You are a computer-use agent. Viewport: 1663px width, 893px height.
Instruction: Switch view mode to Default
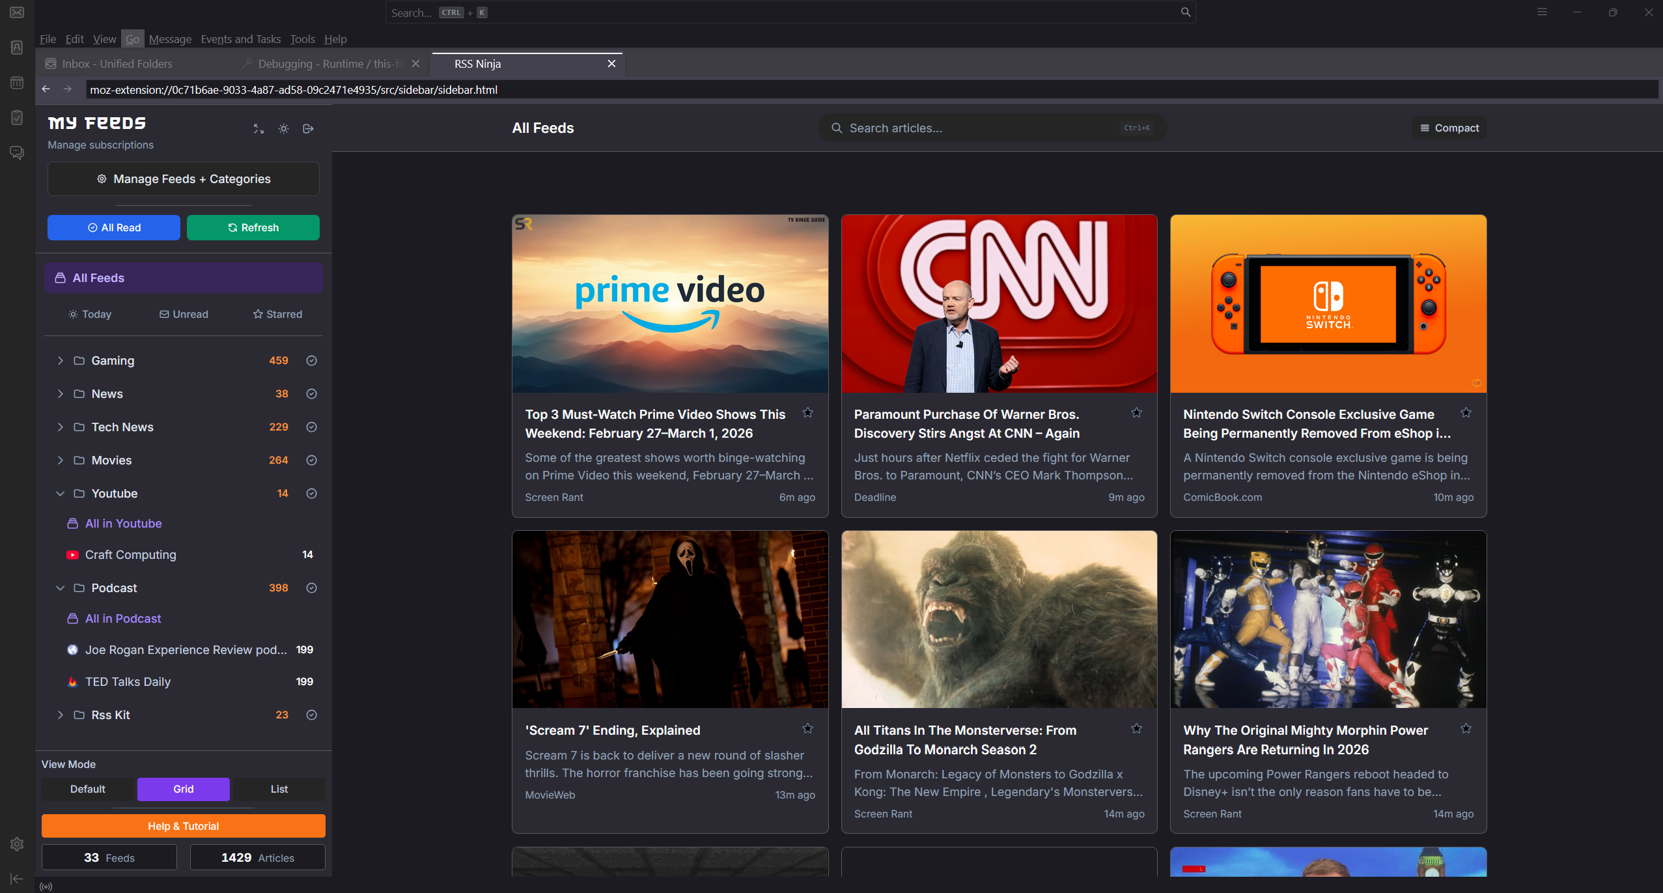[x=88, y=789]
